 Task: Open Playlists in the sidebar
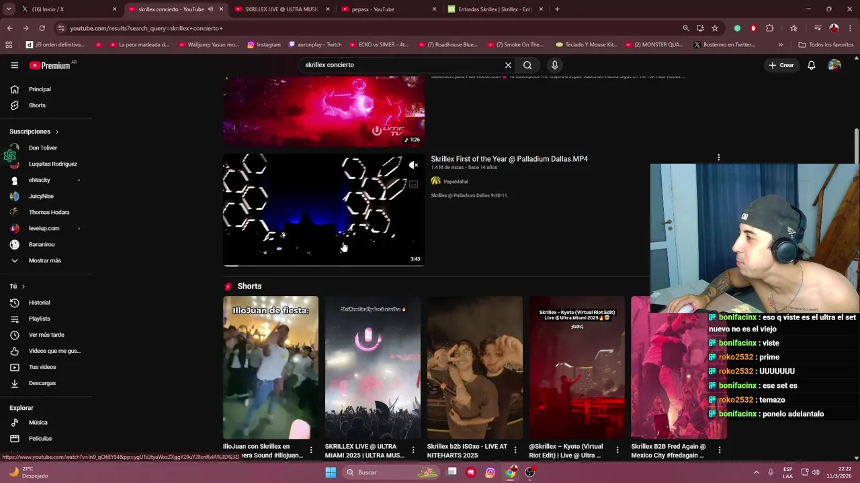[39, 319]
